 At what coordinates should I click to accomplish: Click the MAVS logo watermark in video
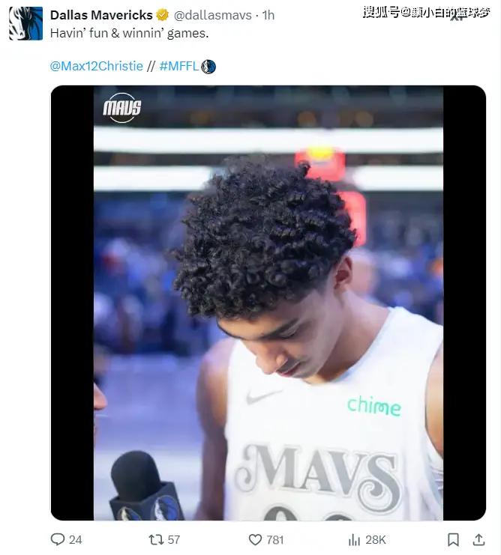pos(122,108)
